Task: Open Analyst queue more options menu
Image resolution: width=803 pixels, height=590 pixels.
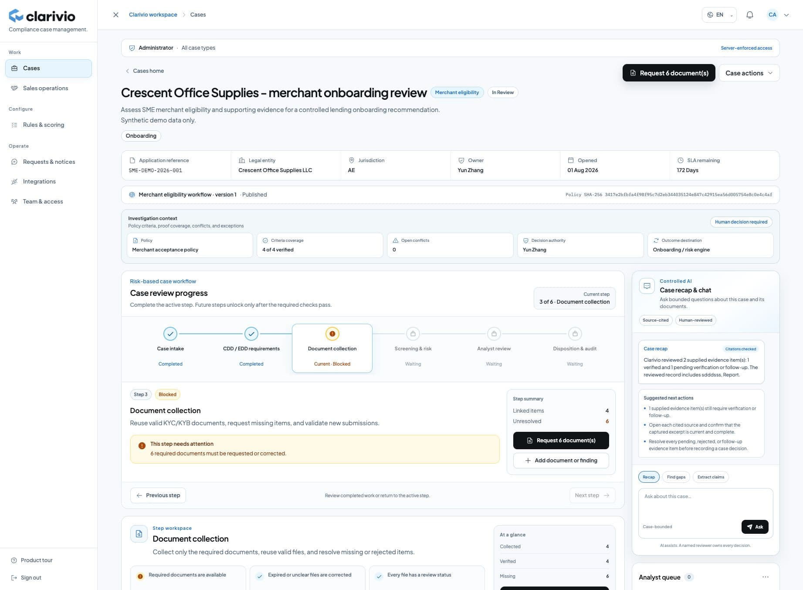Action: 766,577
